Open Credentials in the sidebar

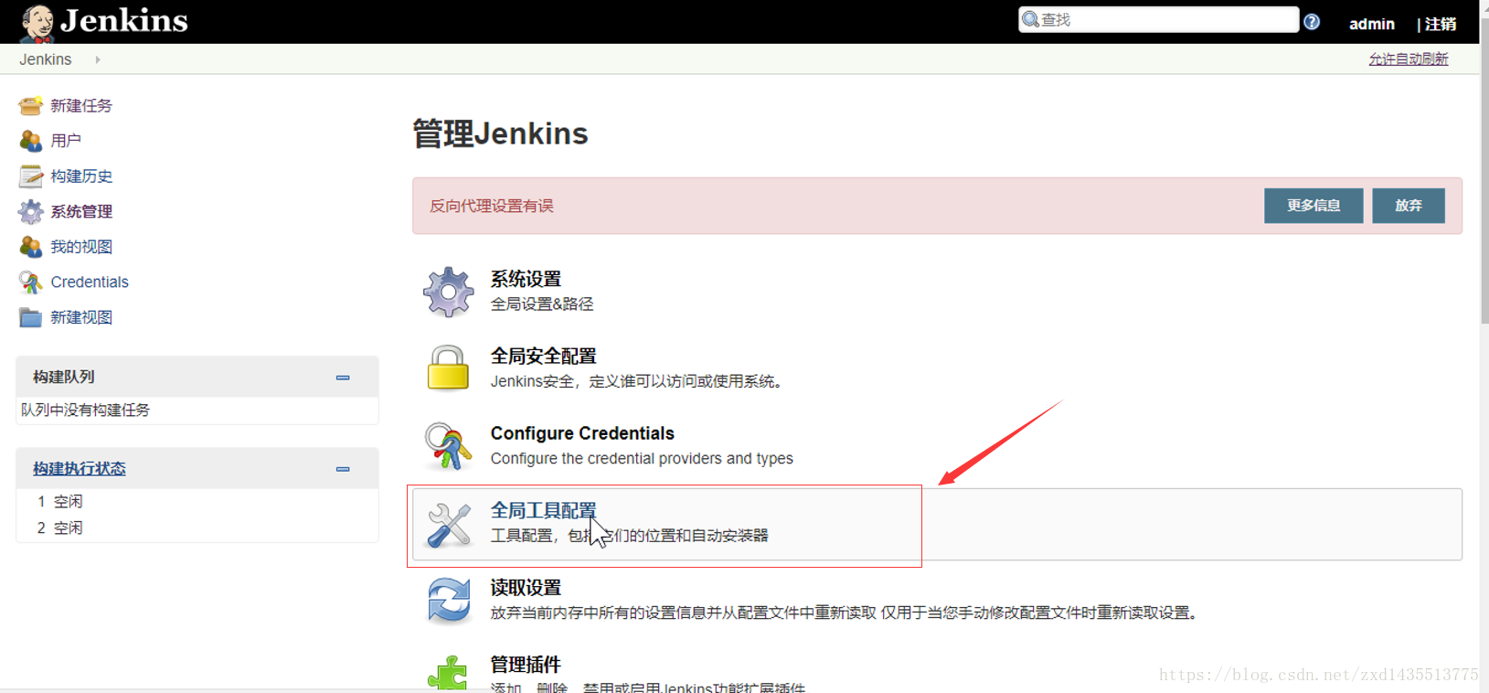[x=90, y=282]
